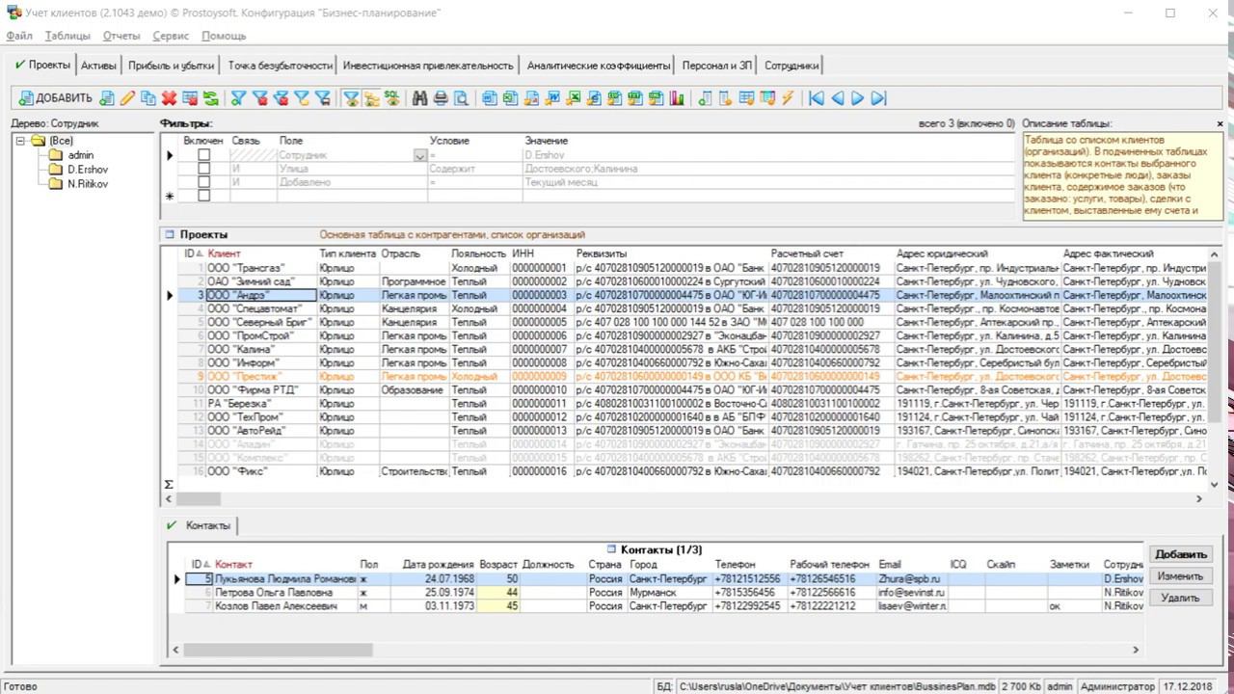Image resolution: width=1234 pixels, height=694 pixels.
Task: Enable the Сотрудник filter checkbox
Action: [x=203, y=155]
